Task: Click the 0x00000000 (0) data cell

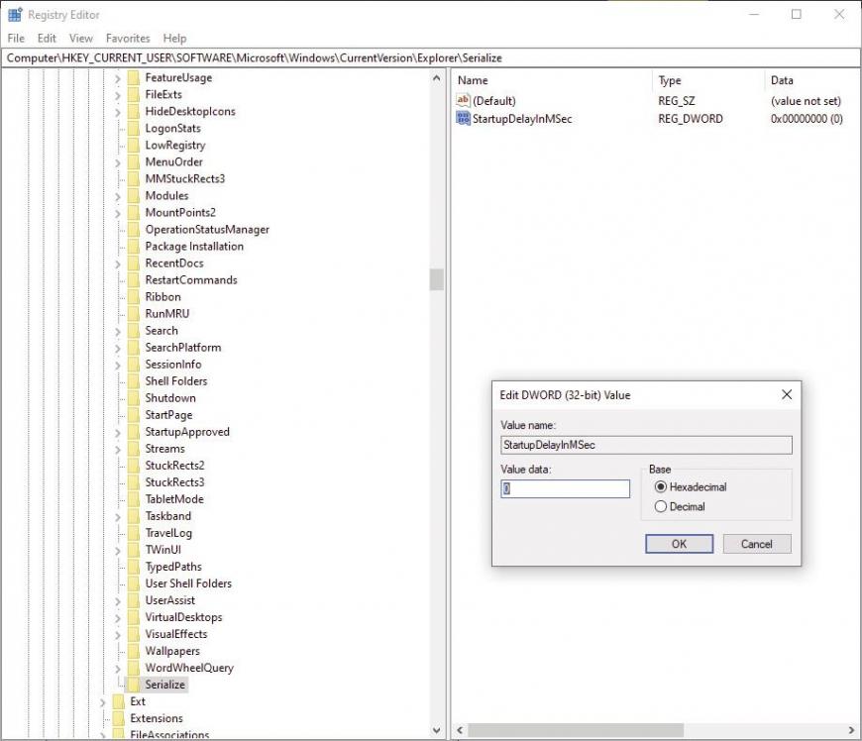Action: (x=807, y=118)
